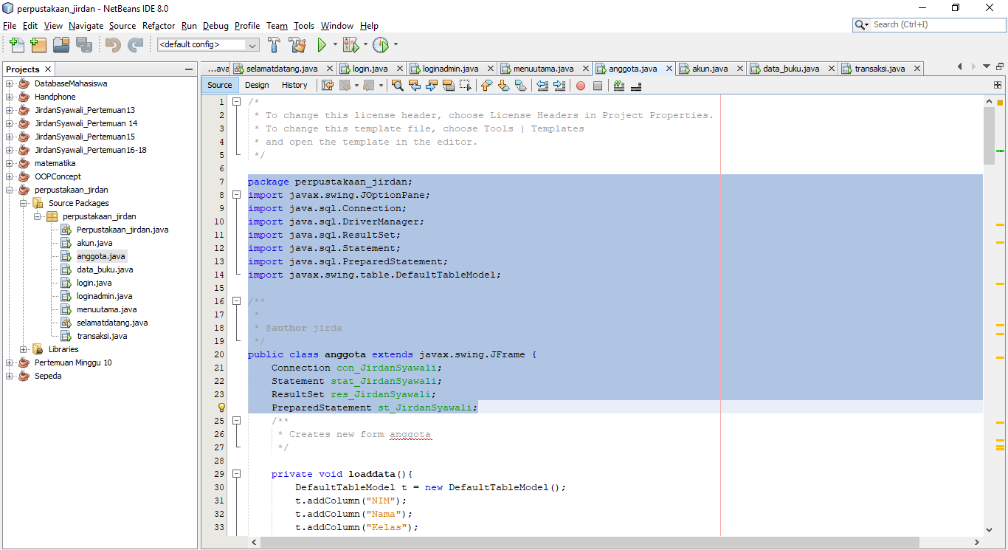
Task: Click the Undo icon
Action: click(112, 45)
